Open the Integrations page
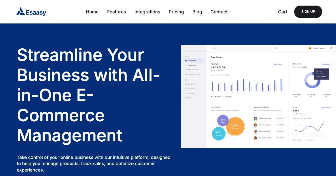336x176 pixels. (147, 12)
